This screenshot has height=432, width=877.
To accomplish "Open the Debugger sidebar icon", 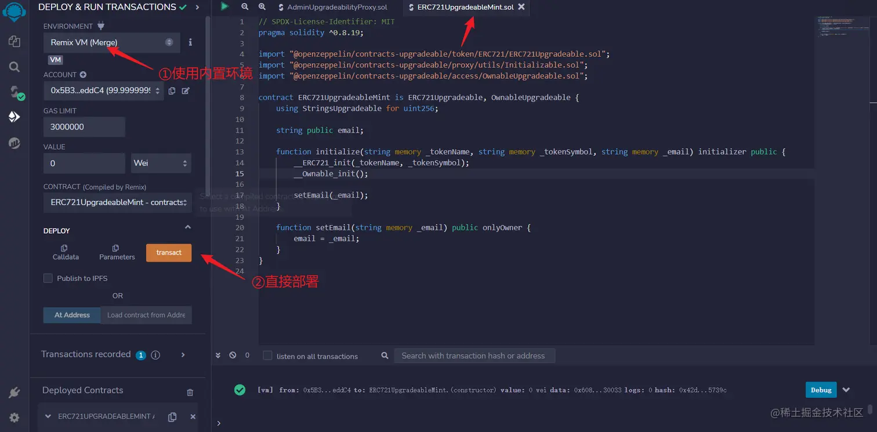I will [x=15, y=143].
